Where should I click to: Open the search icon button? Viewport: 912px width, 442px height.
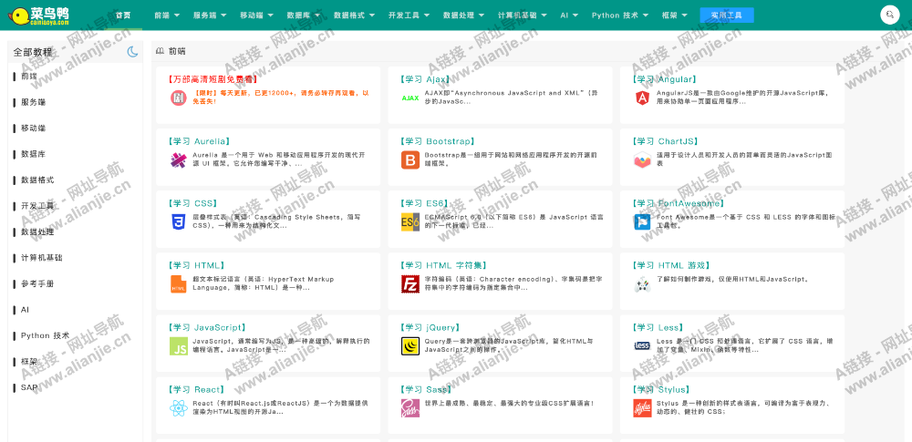click(890, 15)
